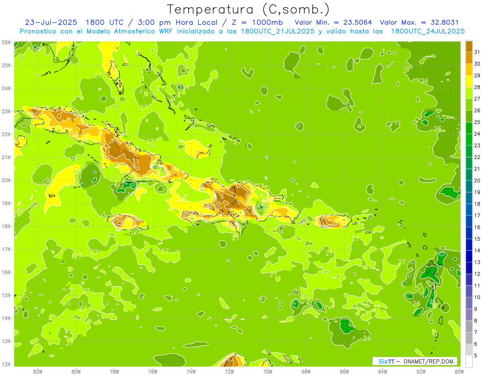Click colorbar scale value 5
The height and width of the screenshot is (377, 488).
[476, 355]
